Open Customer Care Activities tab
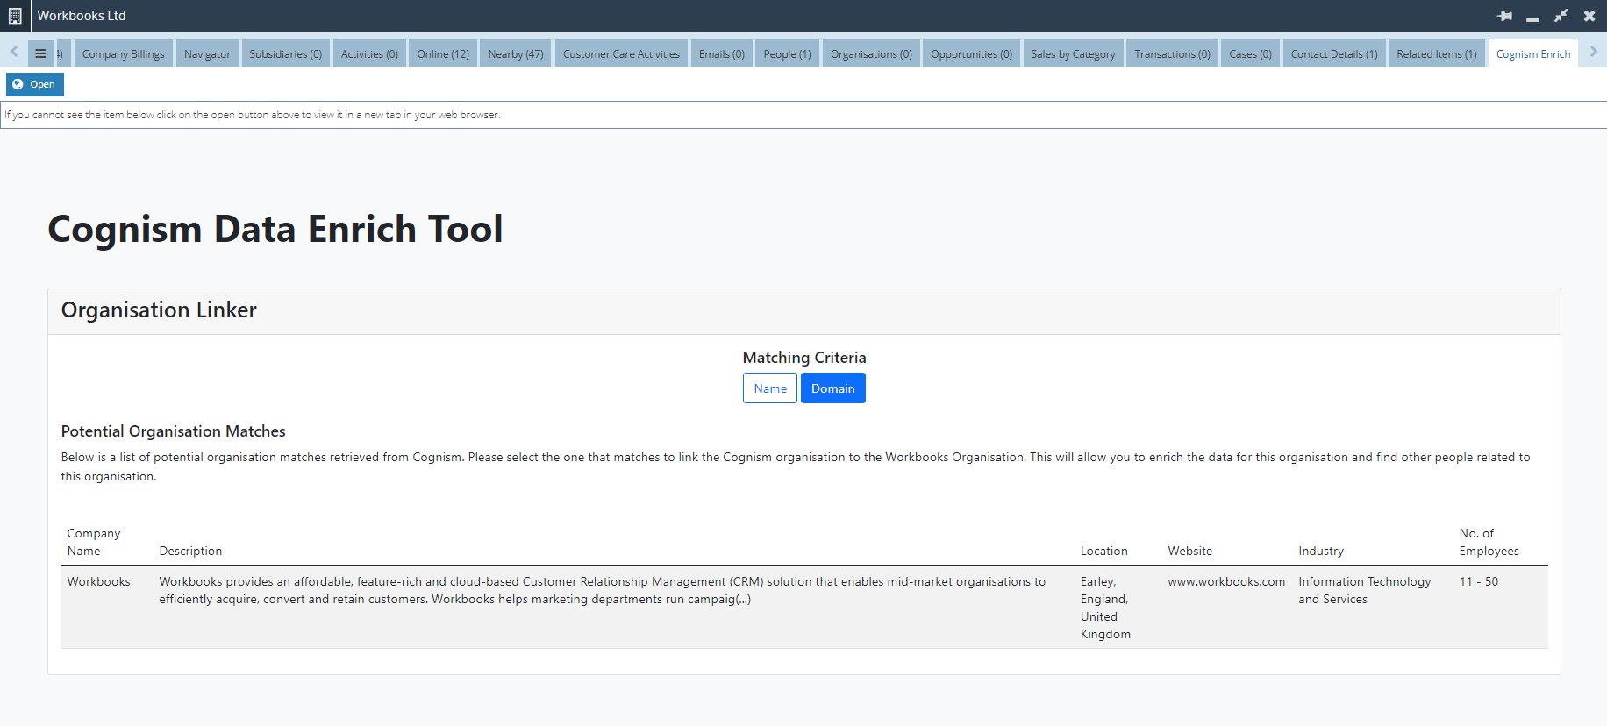This screenshot has height=726, width=1607. pyautogui.click(x=621, y=53)
